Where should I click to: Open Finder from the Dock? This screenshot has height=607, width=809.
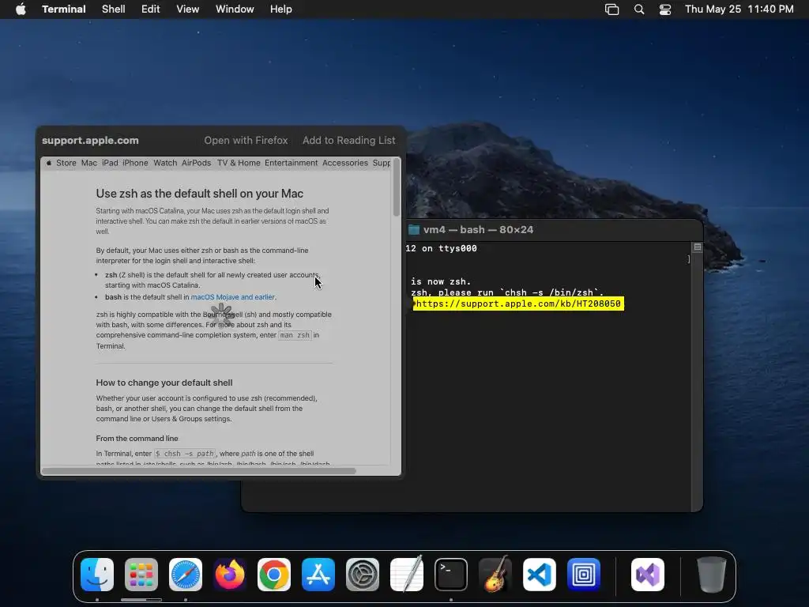pyautogui.click(x=97, y=575)
